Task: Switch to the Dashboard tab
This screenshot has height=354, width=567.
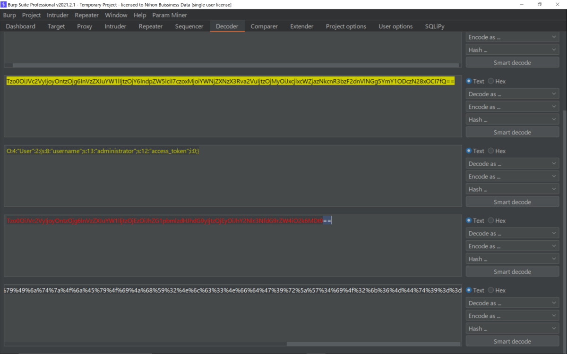Action: (21, 26)
